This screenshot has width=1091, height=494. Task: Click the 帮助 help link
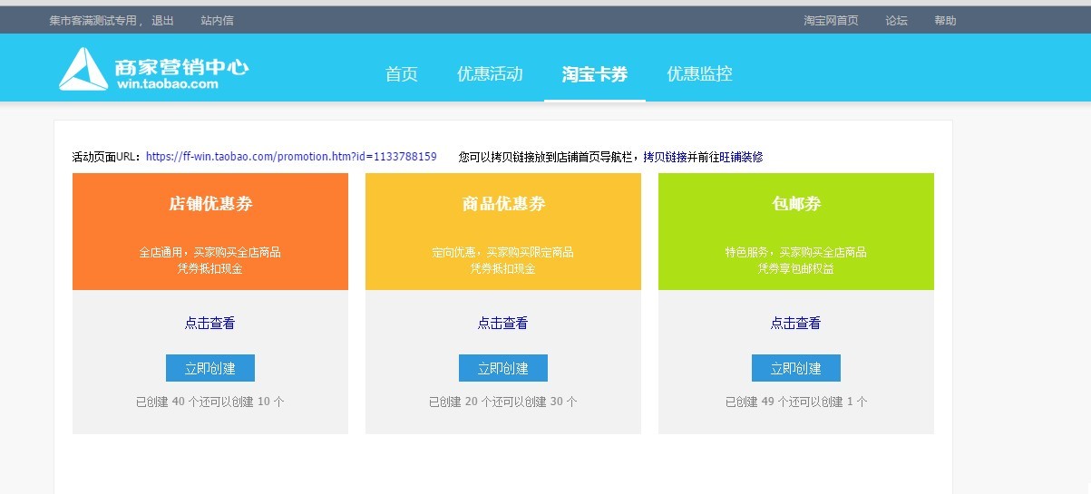pyautogui.click(x=945, y=20)
